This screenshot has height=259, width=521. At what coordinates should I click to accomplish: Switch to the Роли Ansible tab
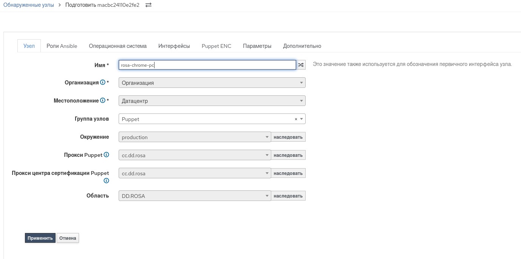click(62, 46)
